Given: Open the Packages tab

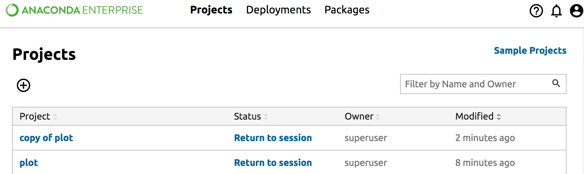Looking at the screenshot, I should tap(347, 10).
